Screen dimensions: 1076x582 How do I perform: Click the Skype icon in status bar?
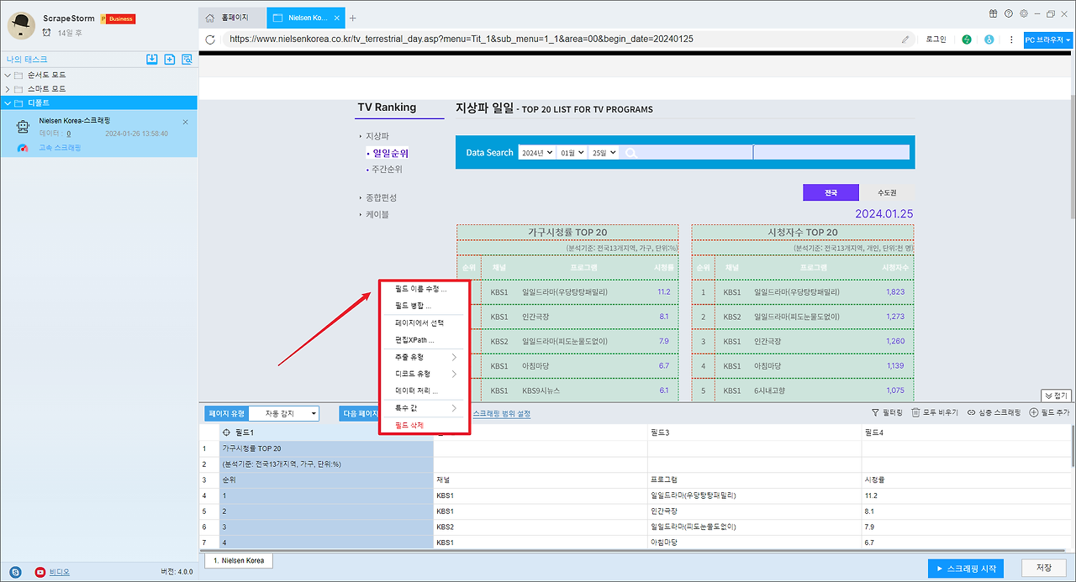[15, 572]
